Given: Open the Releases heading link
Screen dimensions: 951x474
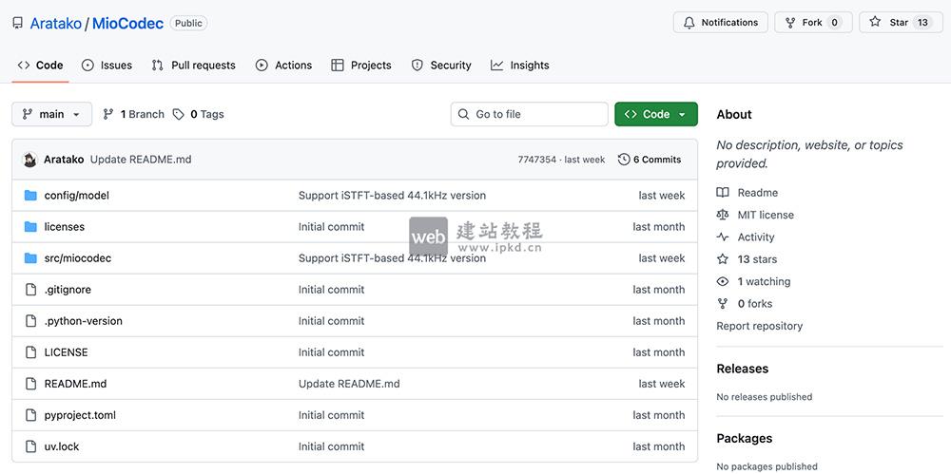Looking at the screenshot, I should pyautogui.click(x=743, y=369).
